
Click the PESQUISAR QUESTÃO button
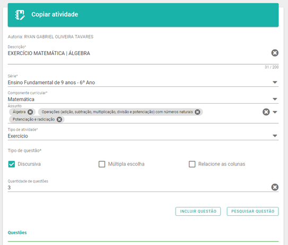pyautogui.click(x=253, y=212)
